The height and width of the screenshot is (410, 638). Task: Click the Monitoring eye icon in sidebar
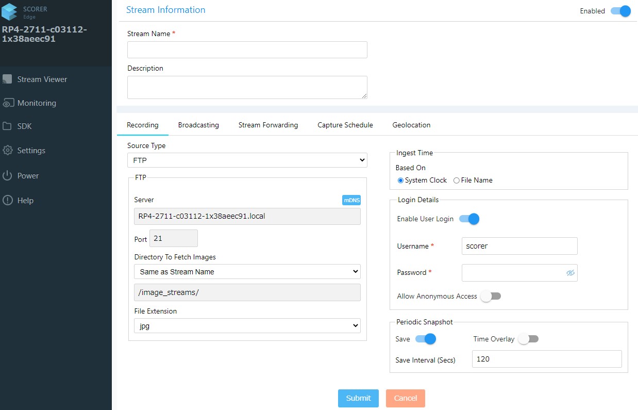tap(8, 103)
